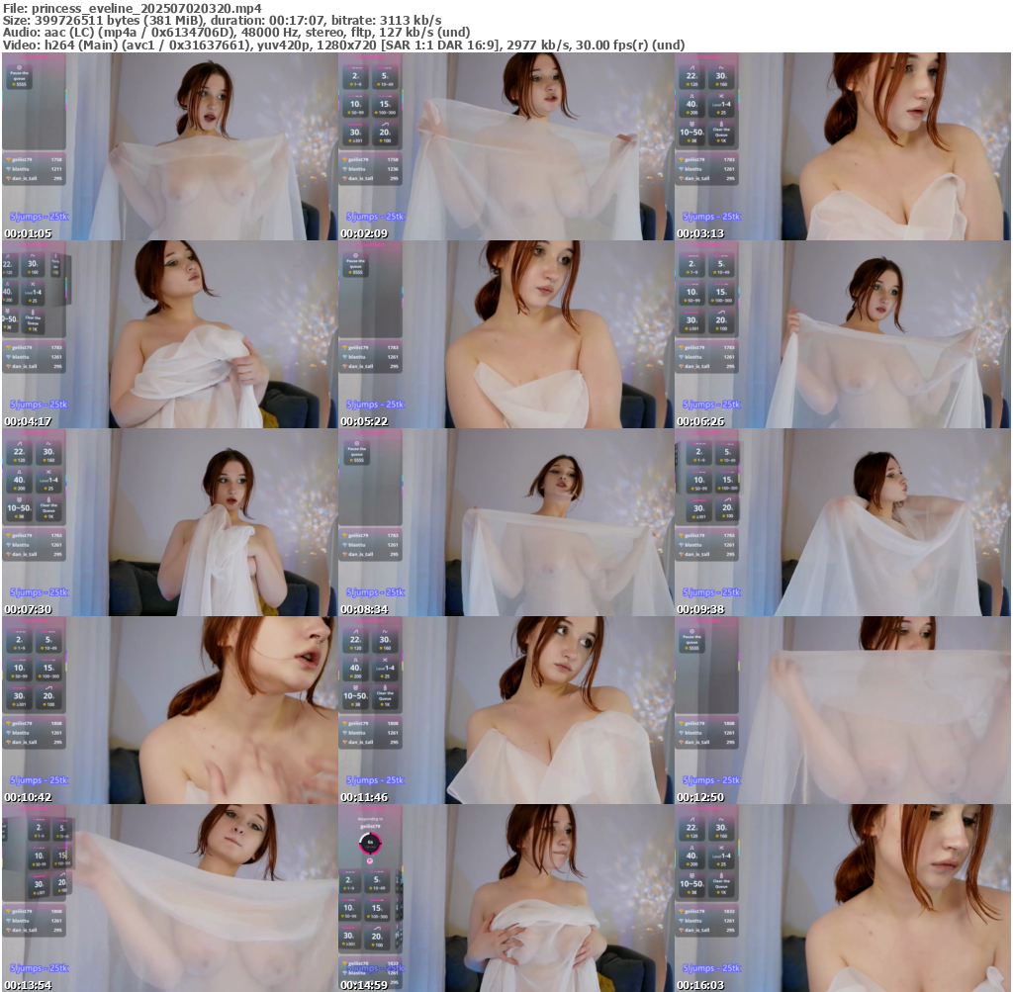Open the frame thumbnail stamped 00:16:03
The image size is (1013, 992).
(843, 898)
